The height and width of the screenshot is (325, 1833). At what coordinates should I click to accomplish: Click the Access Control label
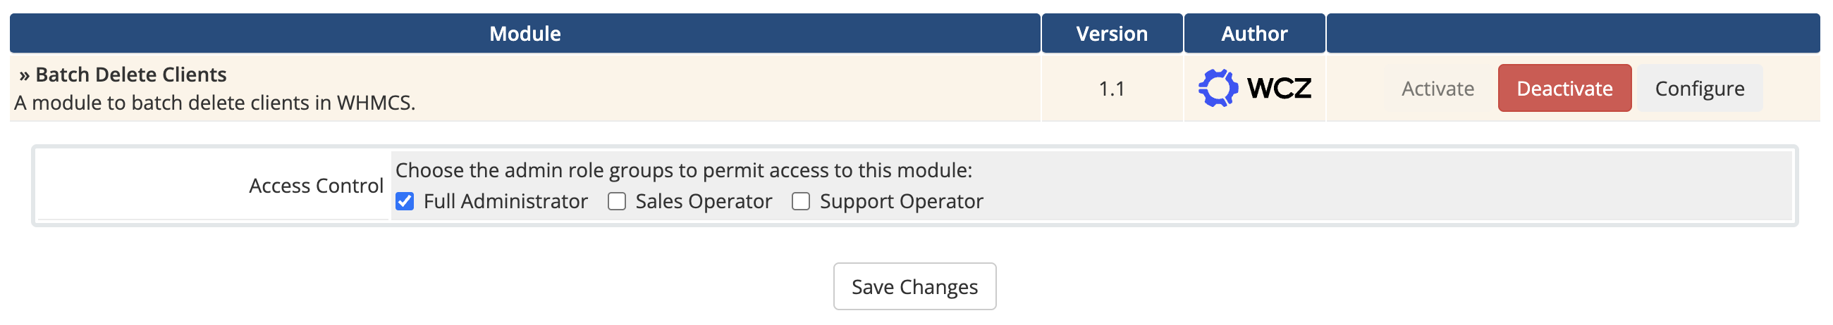pos(316,186)
